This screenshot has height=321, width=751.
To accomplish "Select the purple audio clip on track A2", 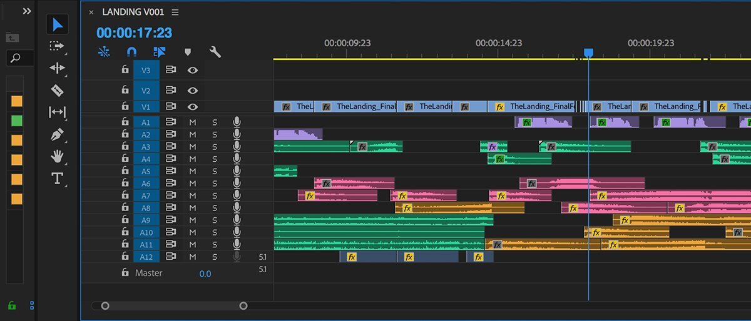I will point(299,134).
